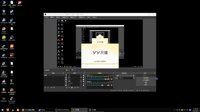Open Epic Games Launcher desktop shortcut
200x112 pixels.
12,100
